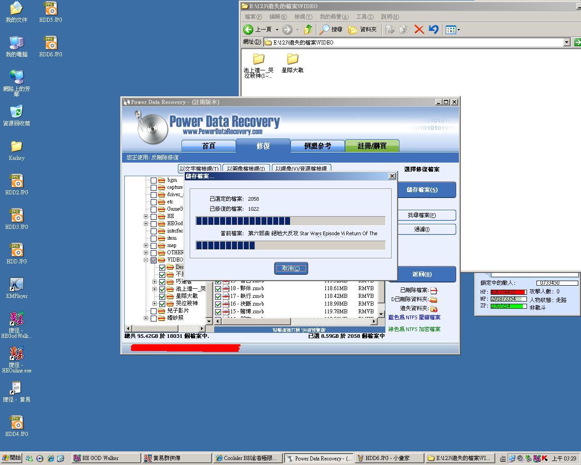The width and height of the screenshot is (581, 465).
Task: Click the Windows 開始 Start button
Action: pyautogui.click(x=11, y=458)
